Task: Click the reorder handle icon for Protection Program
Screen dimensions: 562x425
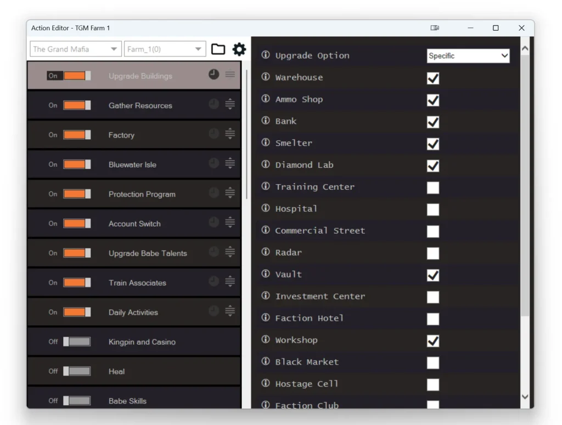Action: tap(230, 192)
